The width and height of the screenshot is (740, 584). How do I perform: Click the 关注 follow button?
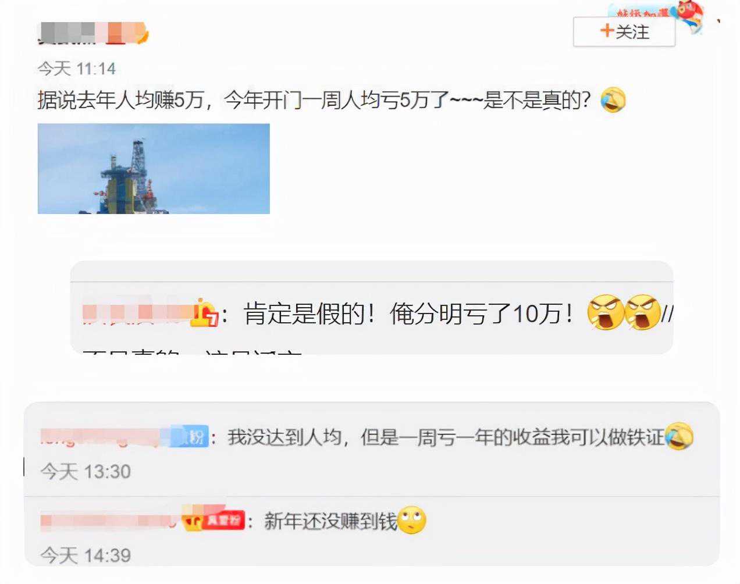624,31
